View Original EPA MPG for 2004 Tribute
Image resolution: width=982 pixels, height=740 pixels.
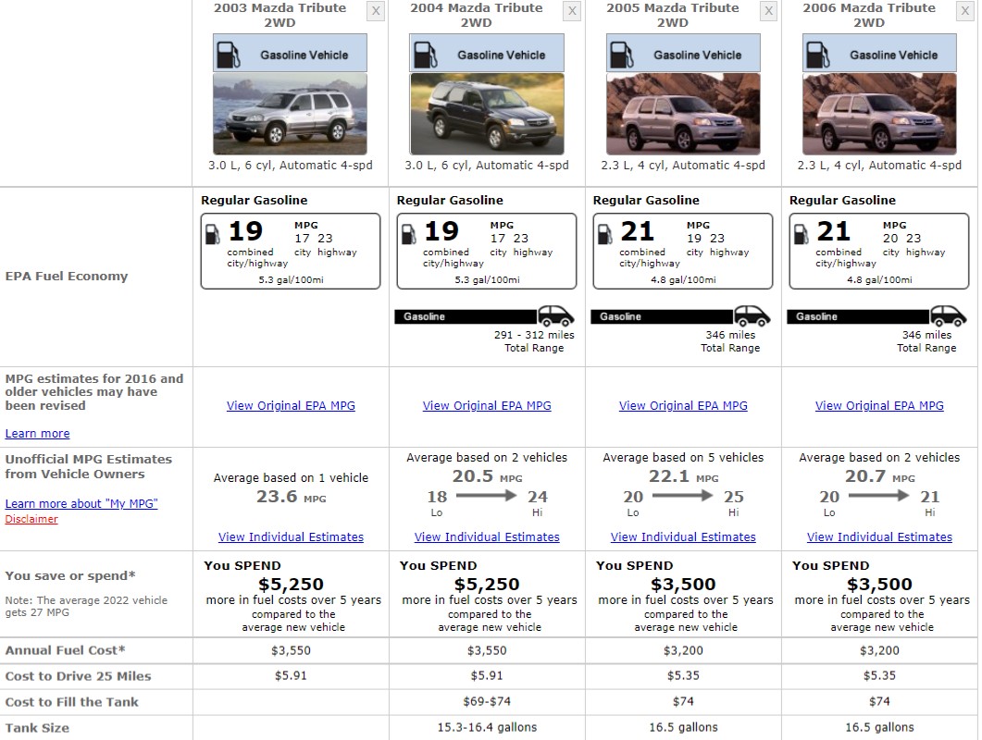pyautogui.click(x=487, y=406)
